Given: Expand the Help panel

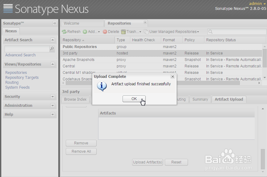Looking at the screenshot, I should point(52,114).
